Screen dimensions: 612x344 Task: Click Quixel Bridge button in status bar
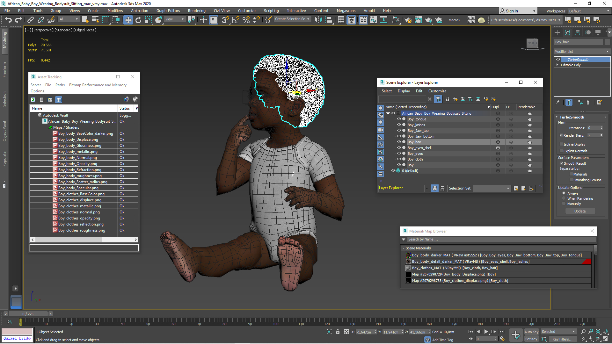pos(18,338)
